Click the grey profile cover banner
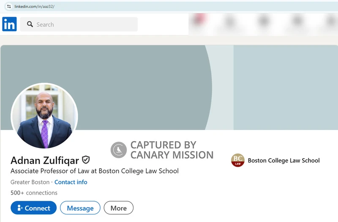This screenshot has width=338, height=222. point(169,88)
